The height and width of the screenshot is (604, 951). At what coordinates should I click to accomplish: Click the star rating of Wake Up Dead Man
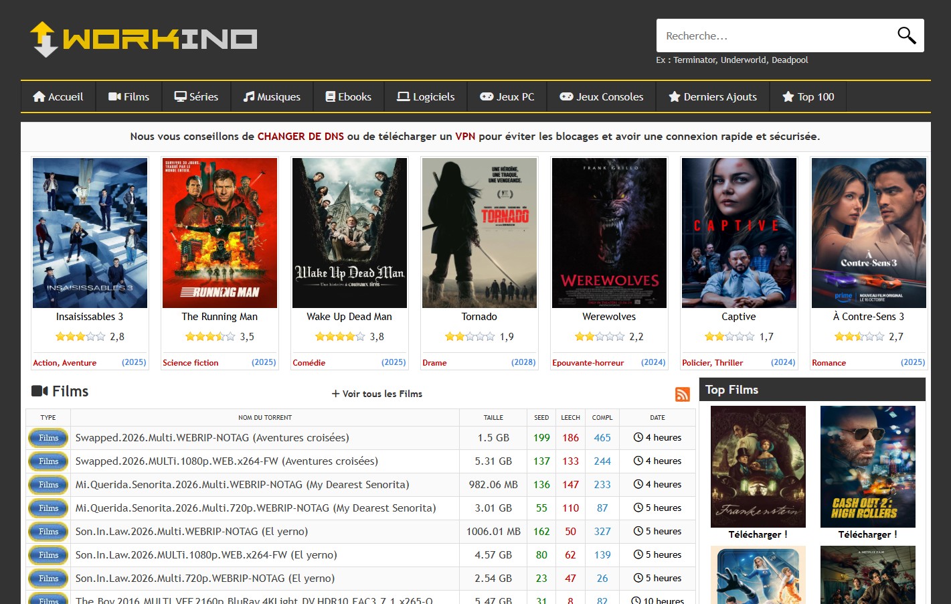tap(340, 336)
